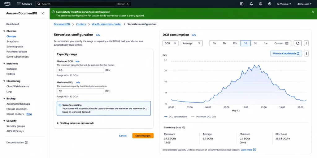
Task: Open AWS KMS keys in the sidebar
Action: click(x=15, y=131)
